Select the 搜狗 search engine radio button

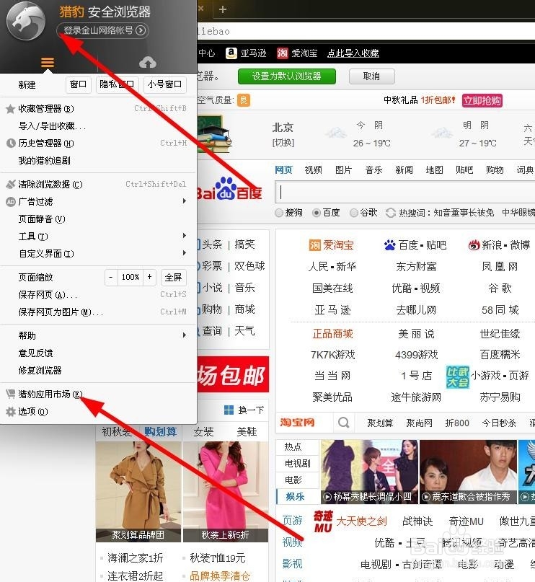(x=279, y=213)
